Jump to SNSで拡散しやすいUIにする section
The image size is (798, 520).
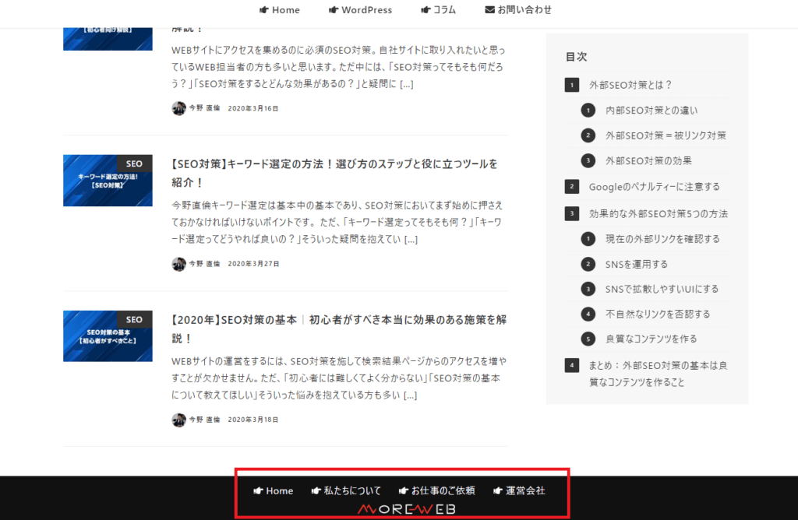pyautogui.click(x=662, y=290)
